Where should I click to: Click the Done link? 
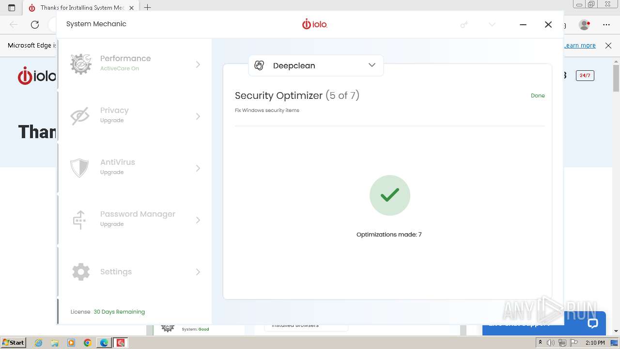coord(538,95)
